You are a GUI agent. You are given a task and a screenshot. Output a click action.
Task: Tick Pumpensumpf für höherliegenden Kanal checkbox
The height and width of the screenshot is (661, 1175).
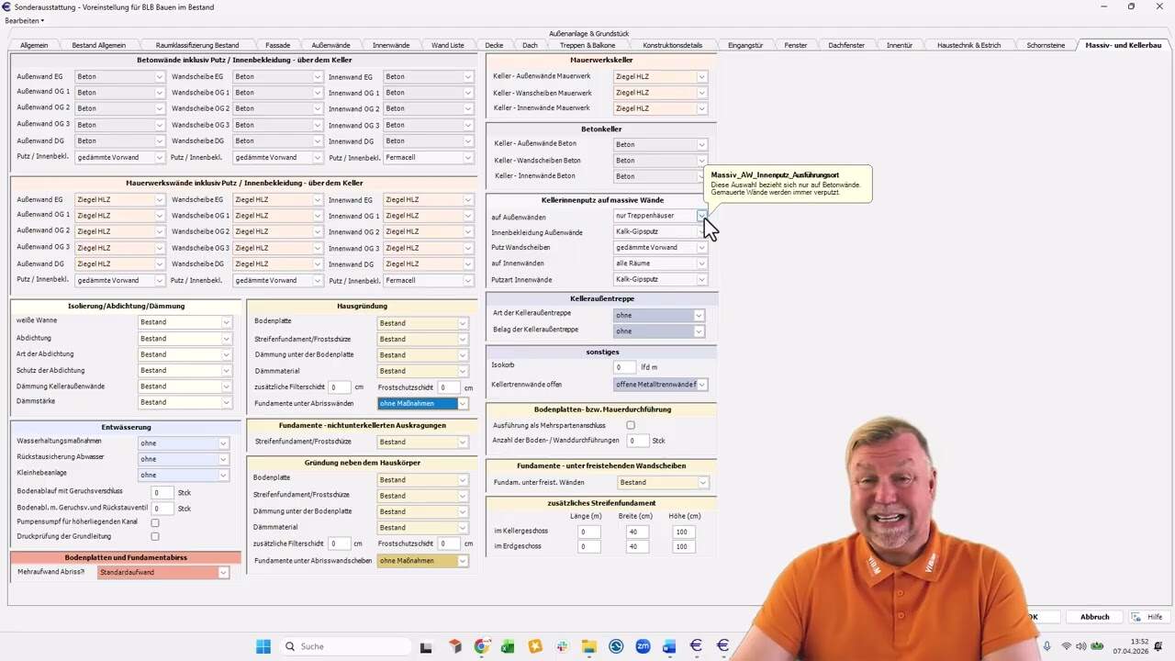[x=154, y=522]
